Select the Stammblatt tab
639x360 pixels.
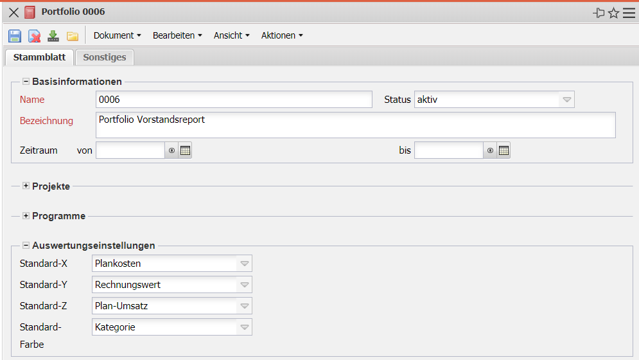[39, 57]
